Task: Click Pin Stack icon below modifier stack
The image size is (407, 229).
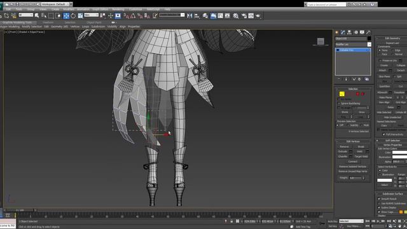Action: [339, 79]
